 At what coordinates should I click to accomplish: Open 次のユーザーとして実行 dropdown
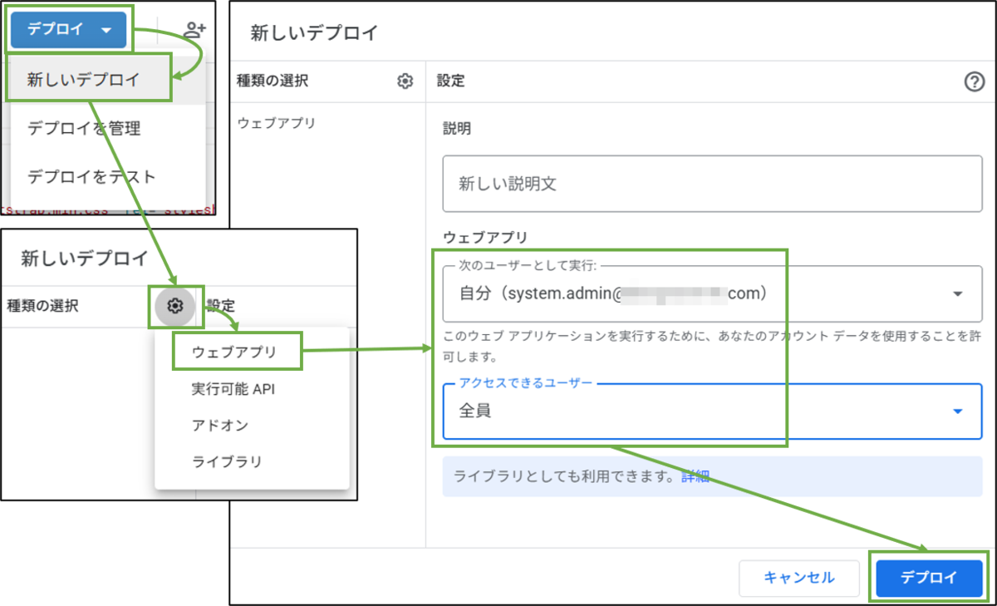click(712, 293)
